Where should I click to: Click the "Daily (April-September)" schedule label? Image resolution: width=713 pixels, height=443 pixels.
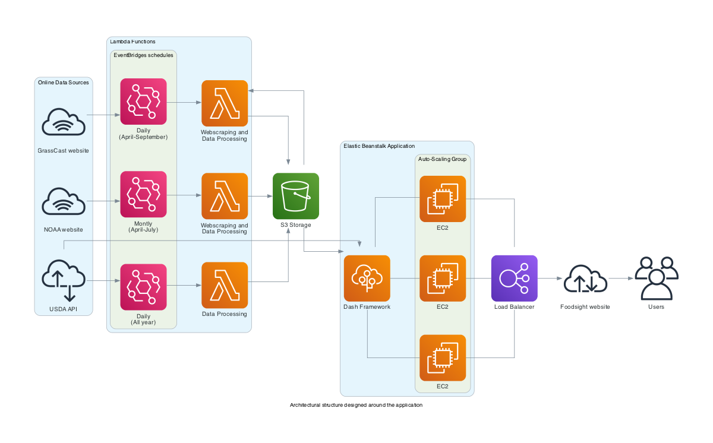click(143, 134)
